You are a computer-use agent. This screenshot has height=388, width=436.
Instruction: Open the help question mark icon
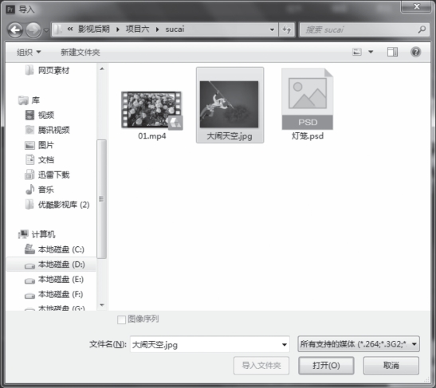click(x=415, y=52)
